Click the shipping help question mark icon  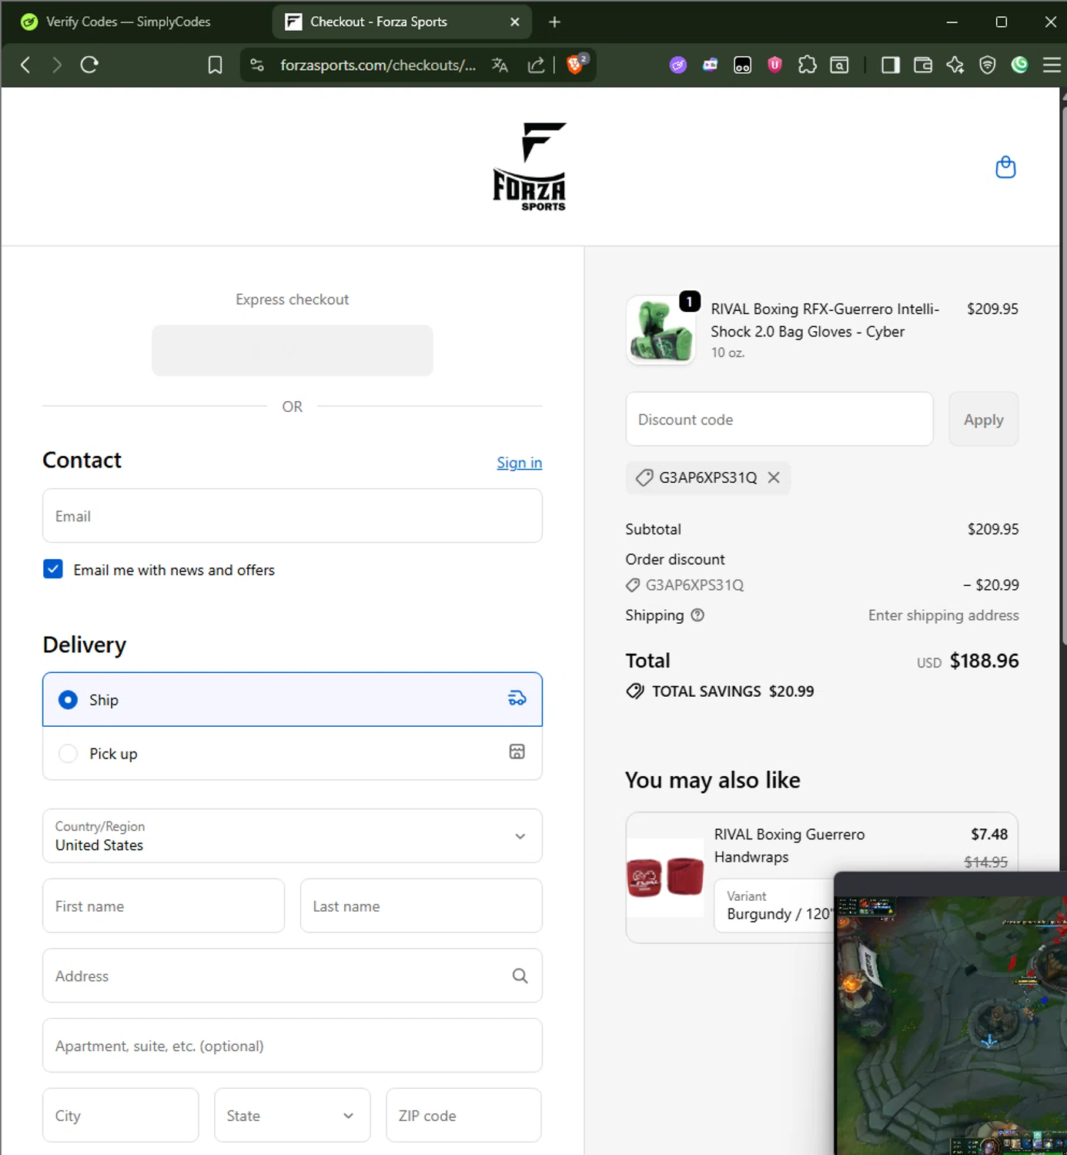[697, 615]
